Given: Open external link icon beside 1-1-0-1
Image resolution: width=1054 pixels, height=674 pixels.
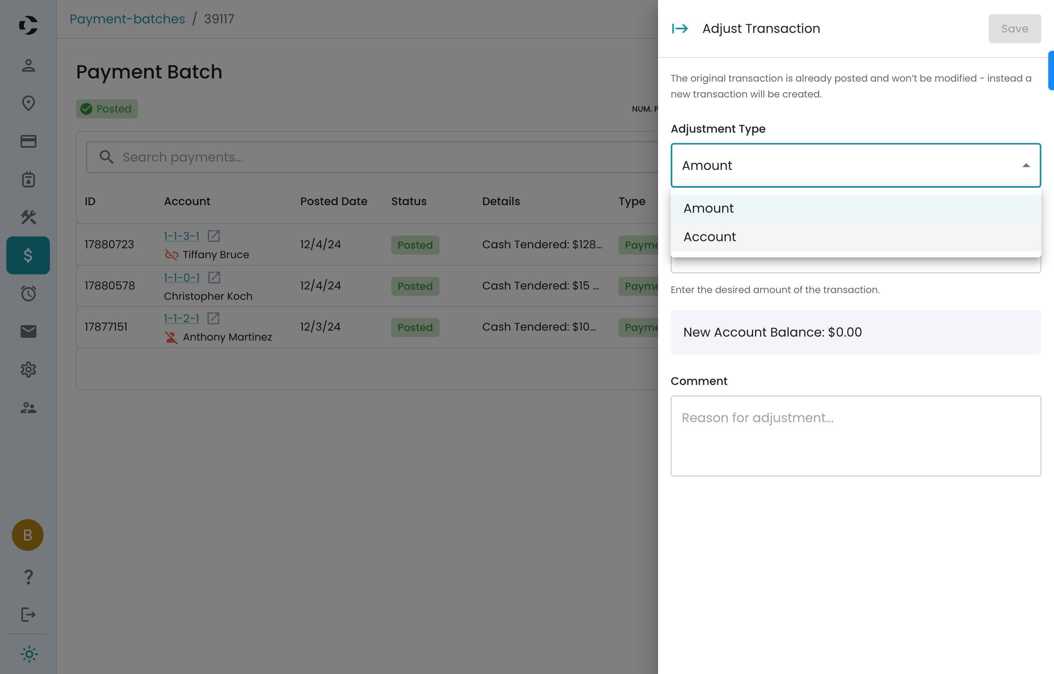Looking at the screenshot, I should tap(214, 278).
